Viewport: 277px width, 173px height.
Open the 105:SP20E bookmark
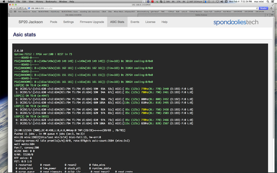point(249,12)
